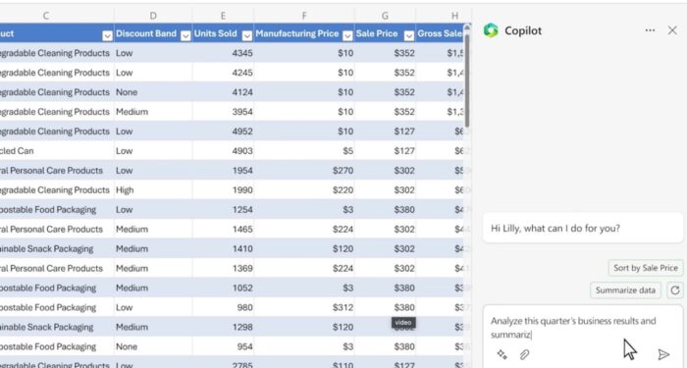The height and width of the screenshot is (368, 687).
Task: Select the cell with units sold 4952
Action: 223,131
